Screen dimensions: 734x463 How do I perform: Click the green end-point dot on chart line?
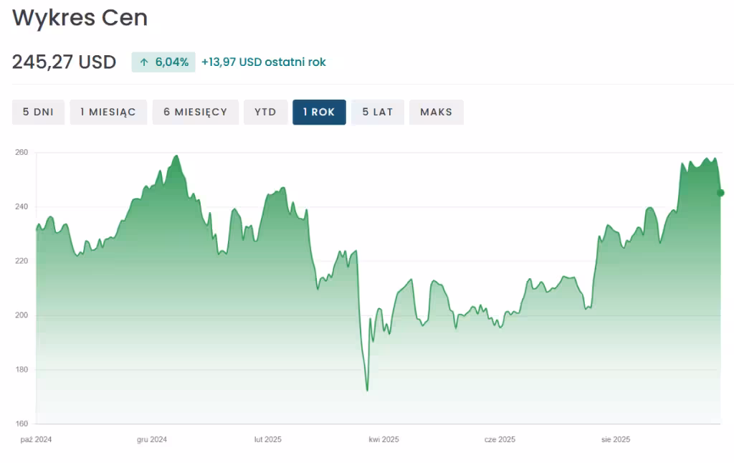(x=720, y=193)
